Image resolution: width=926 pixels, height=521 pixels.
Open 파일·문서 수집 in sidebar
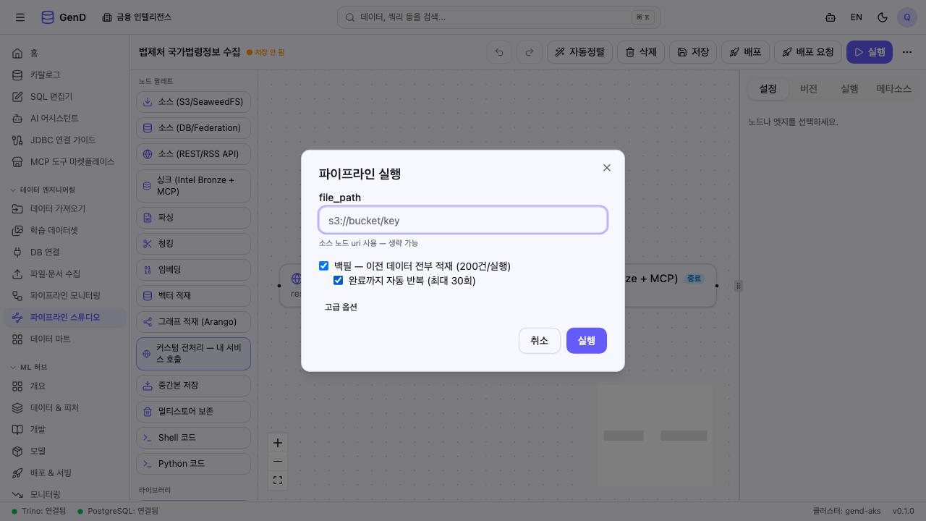coord(65,274)
